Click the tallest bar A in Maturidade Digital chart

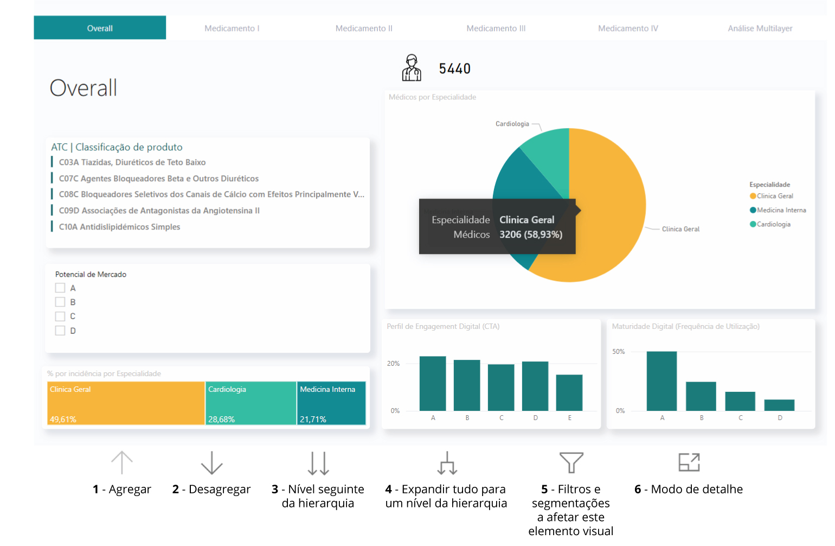point(661,381)
